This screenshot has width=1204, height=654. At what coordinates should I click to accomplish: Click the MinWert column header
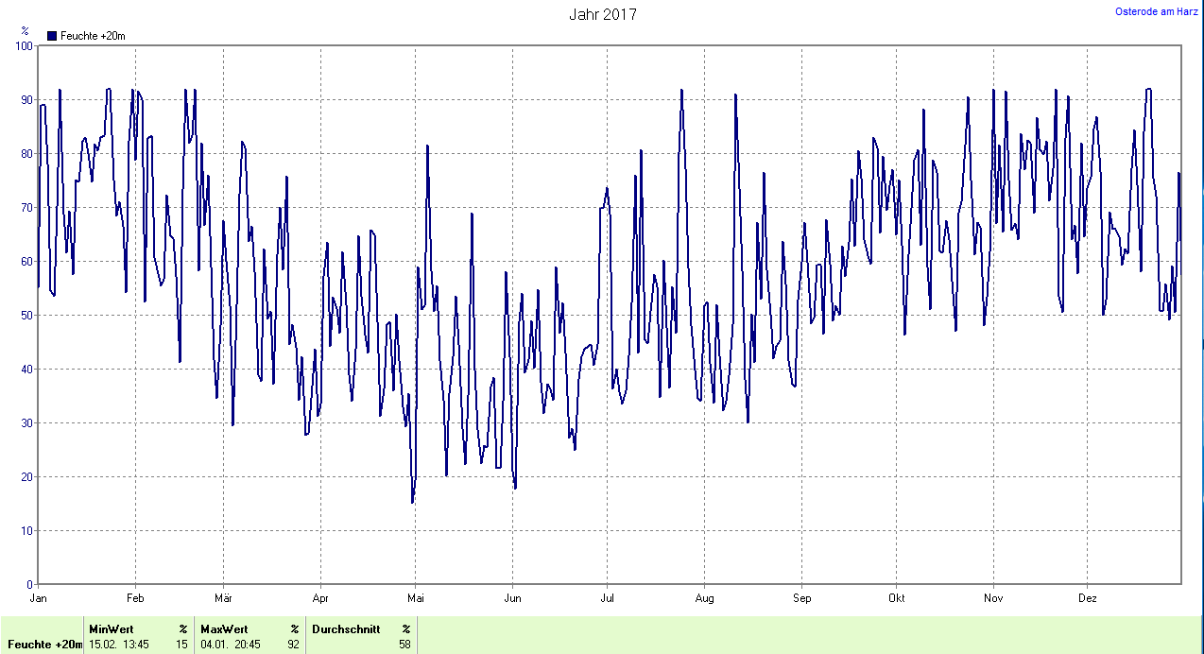point(110,628)
